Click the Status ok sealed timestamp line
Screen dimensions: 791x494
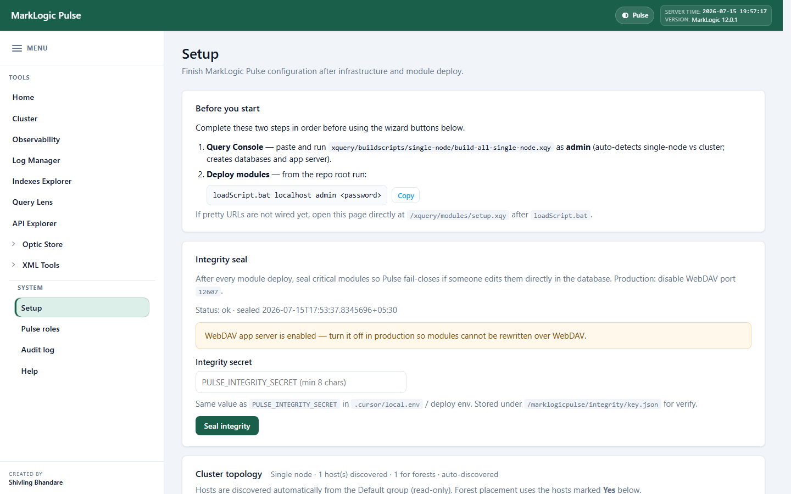(296, 310)
